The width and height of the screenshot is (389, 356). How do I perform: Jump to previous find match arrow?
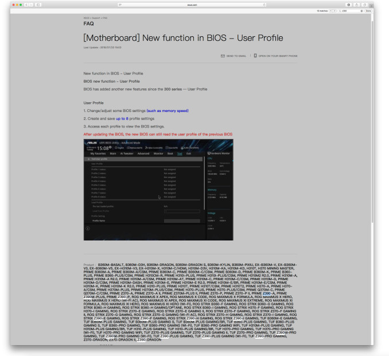330,11
